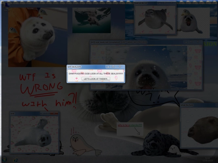Open the Windows Start menu
218x163 pixels.
point(4,160)
